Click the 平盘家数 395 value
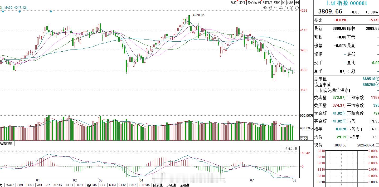 (376, 105)
